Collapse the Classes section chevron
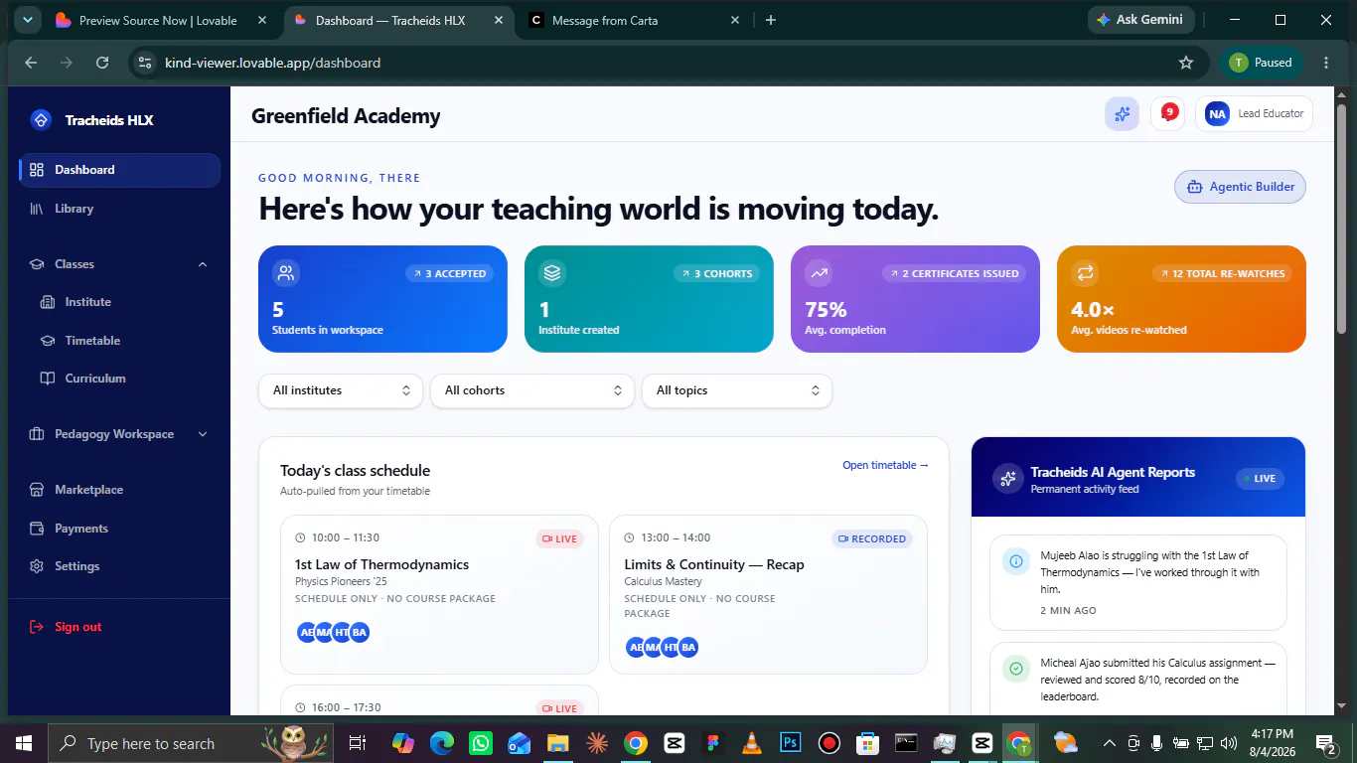 [x=203, y=264]
